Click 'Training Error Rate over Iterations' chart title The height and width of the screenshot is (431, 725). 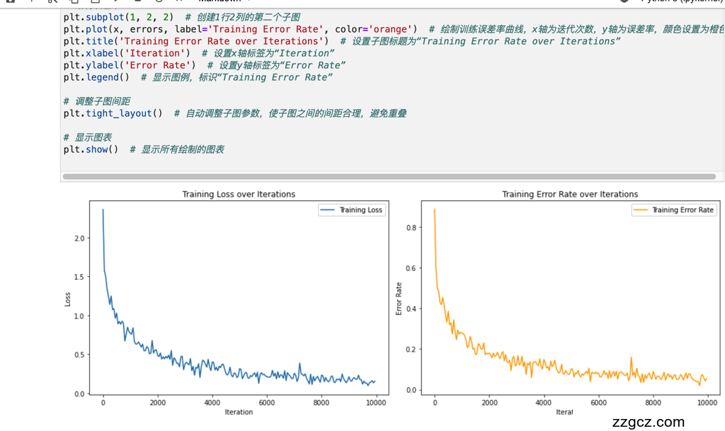[x=569, y=194]
